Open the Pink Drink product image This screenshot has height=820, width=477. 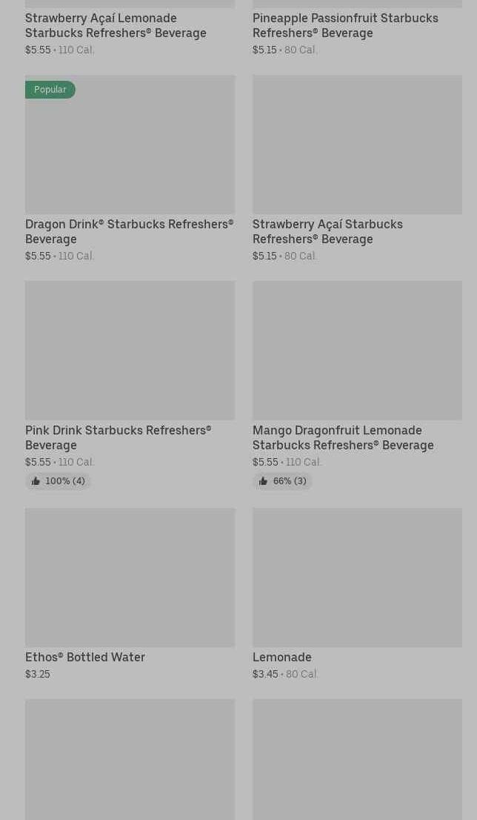pos(130,351)
